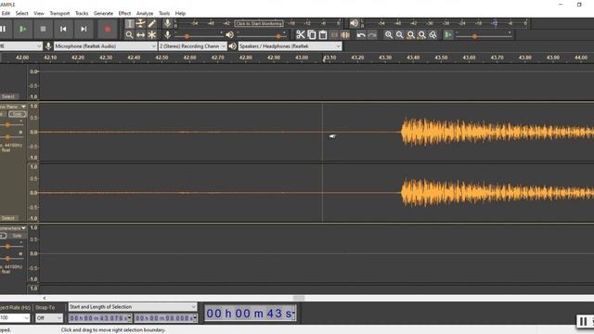Image resolution: width=594 pixels, height=334 pixels.
Task: Open the audio host dropdown
Action: coord(20,46)
